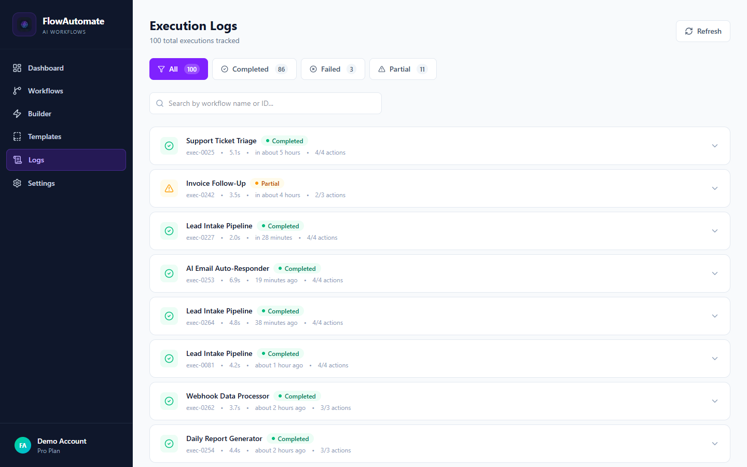Click the green check icon for exec-0025
The height and width of the screenshot is (467, 747).
point(169,146)
